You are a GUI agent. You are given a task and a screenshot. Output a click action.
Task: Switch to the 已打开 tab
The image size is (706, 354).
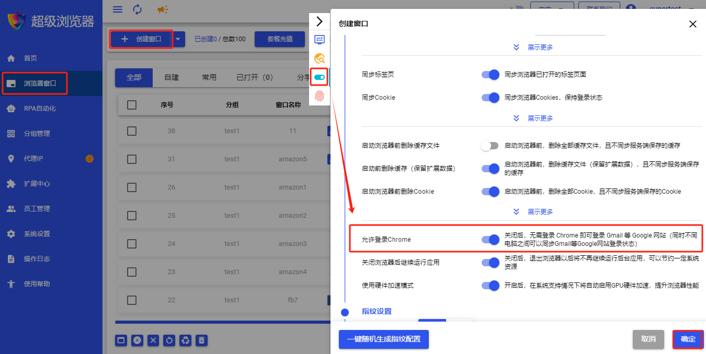click(x=254, y=77)
